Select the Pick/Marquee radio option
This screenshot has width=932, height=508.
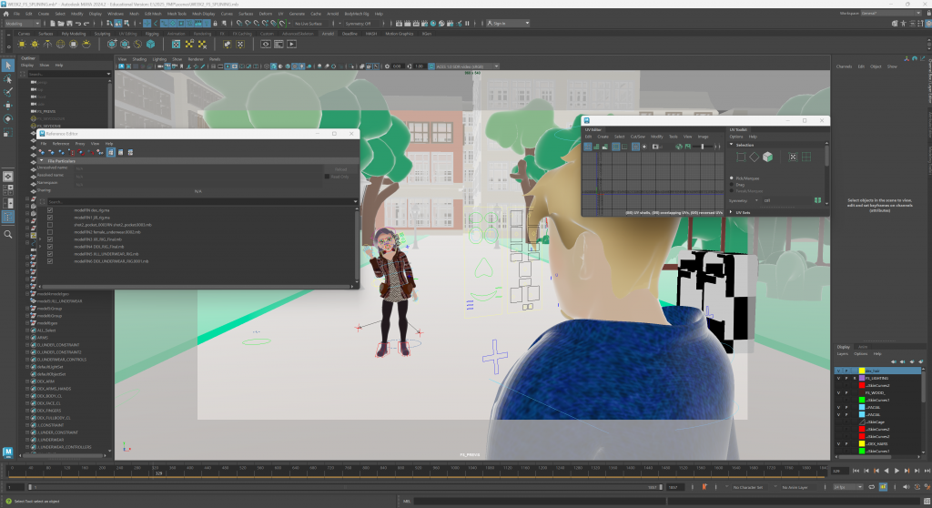tap(734, 178)
